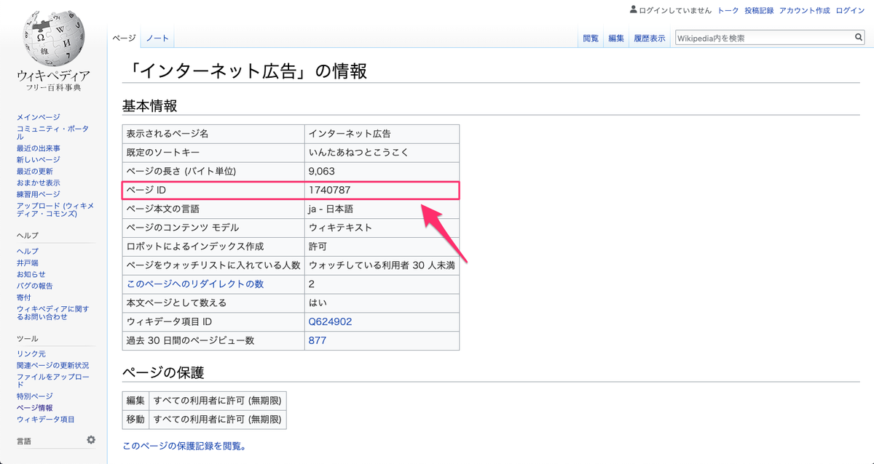Open 最近の更新 sidebar link
This screenshot has width=874, height=464.
tap(35, 172)
